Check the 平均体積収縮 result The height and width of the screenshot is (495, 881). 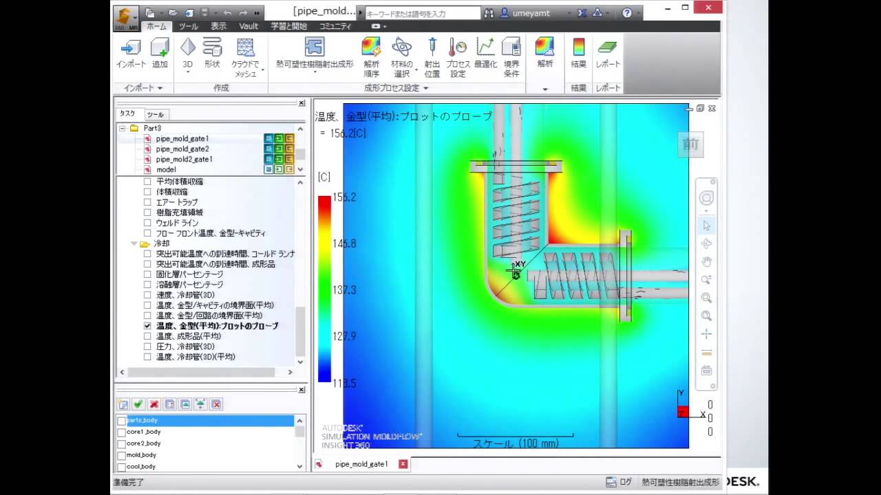pyautogui.click(x=147, y=181)
